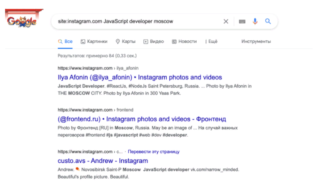Click the Новости newspaper icon
Image resolution: width=315 pixels, height=190 pixels.
[x=174, y=42]
